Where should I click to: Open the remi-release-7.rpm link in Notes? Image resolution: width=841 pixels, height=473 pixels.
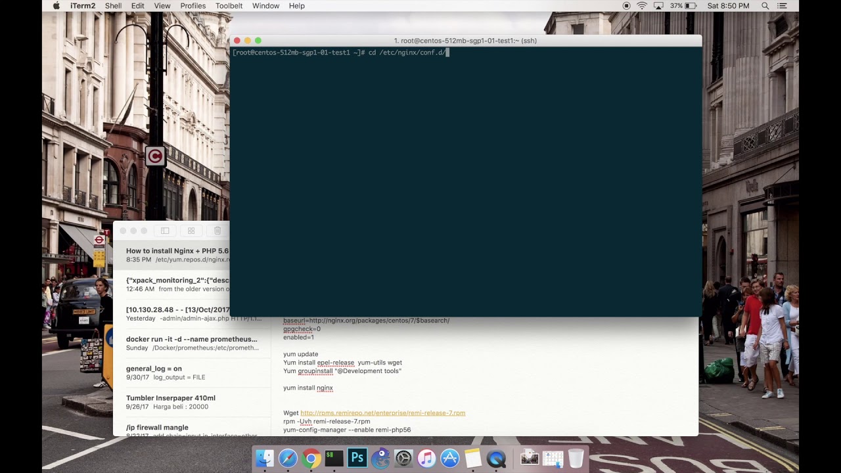click(x=382, y=413)
